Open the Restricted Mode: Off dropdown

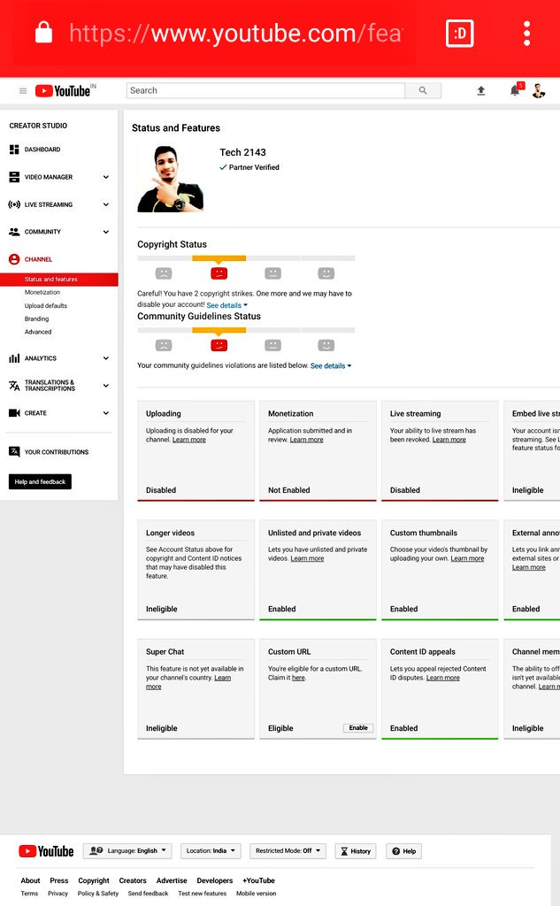point(288,851)
